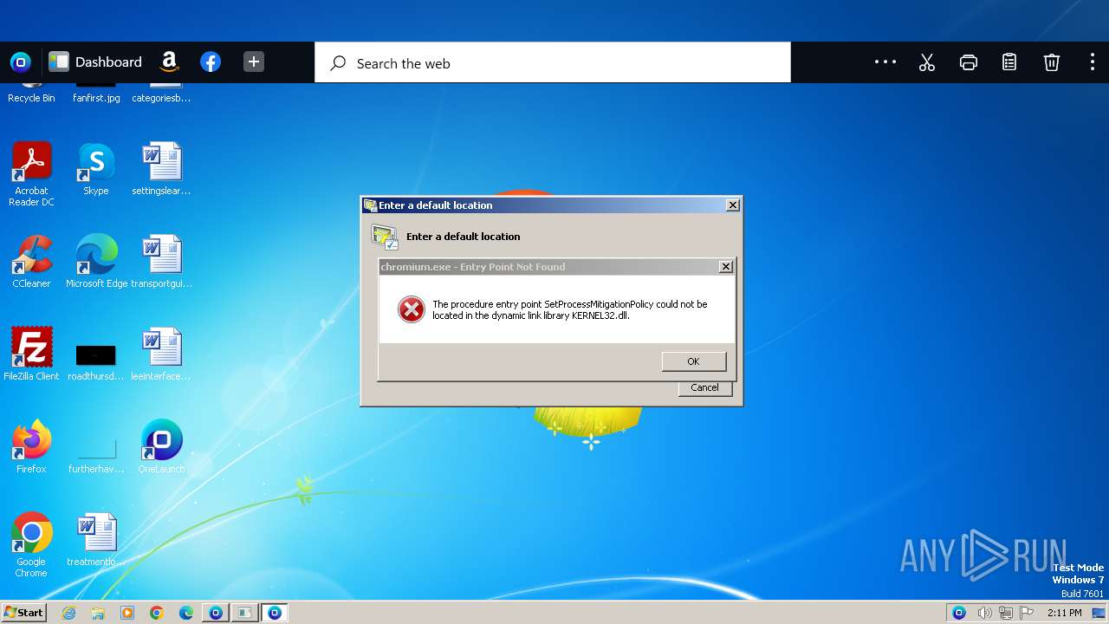
Task: Select the furtherhav... file on desktop
Action: (95, 454)
